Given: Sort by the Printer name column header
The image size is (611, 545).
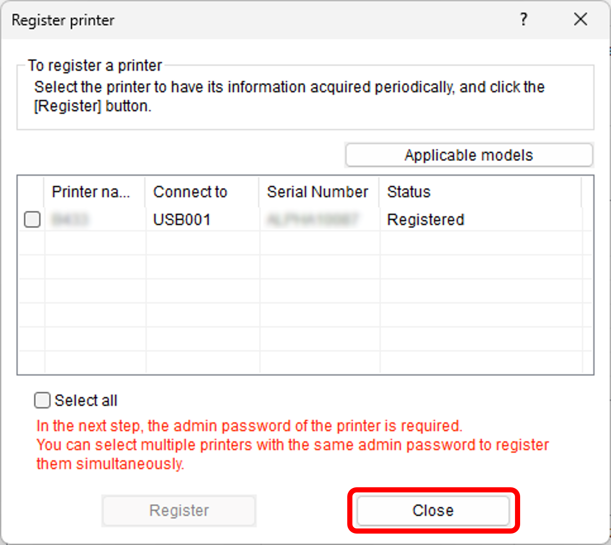Looking at the screenshot, I should pos(91,192).
